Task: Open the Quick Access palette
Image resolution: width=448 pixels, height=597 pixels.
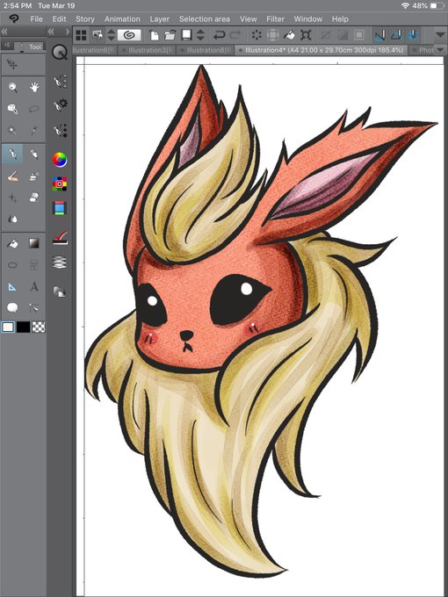Action: click(60, 53)
